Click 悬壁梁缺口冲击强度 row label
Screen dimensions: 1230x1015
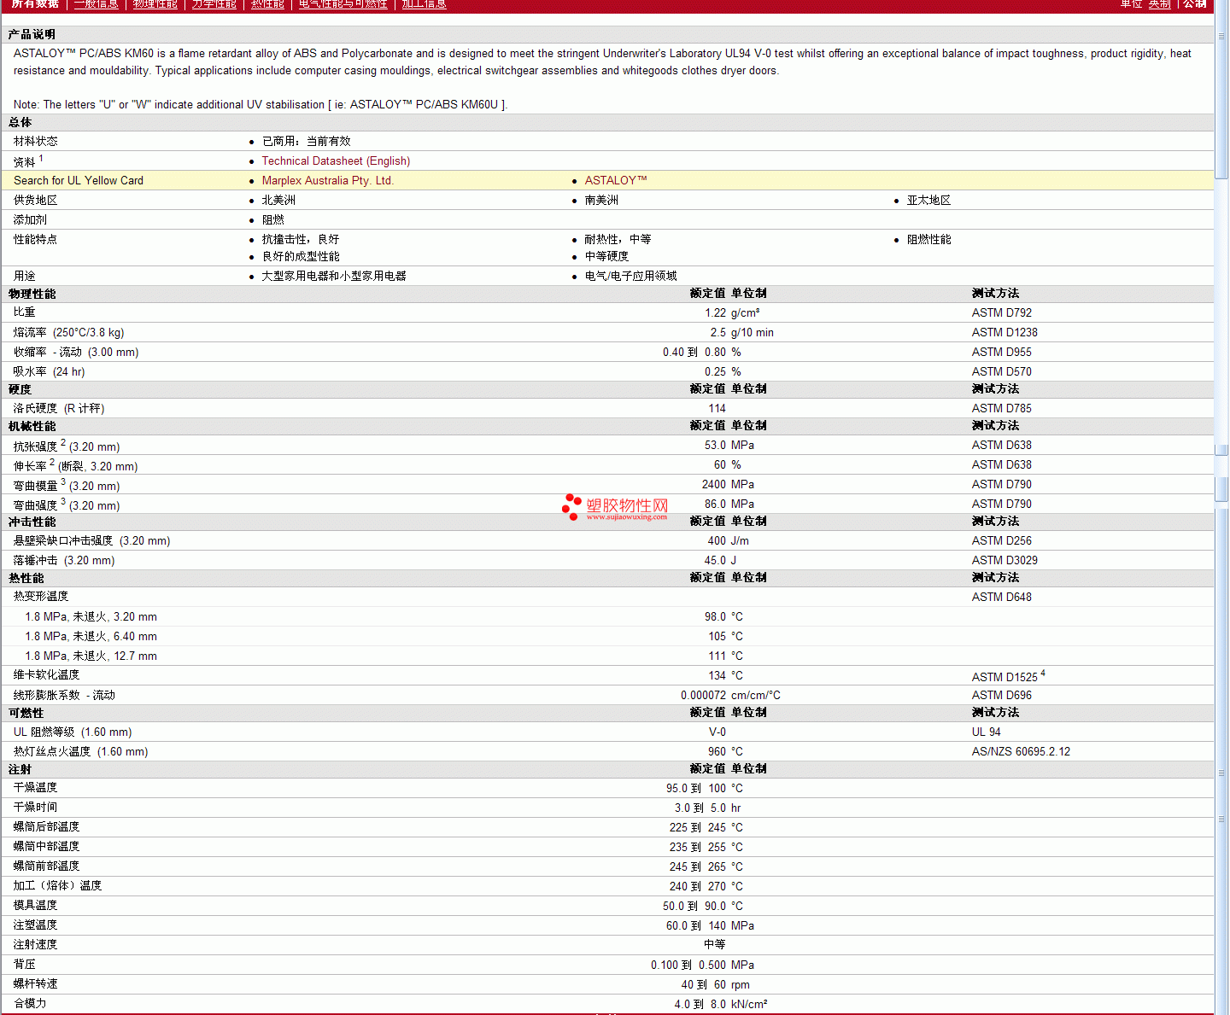pyautogui.click(x=91, y=540)
